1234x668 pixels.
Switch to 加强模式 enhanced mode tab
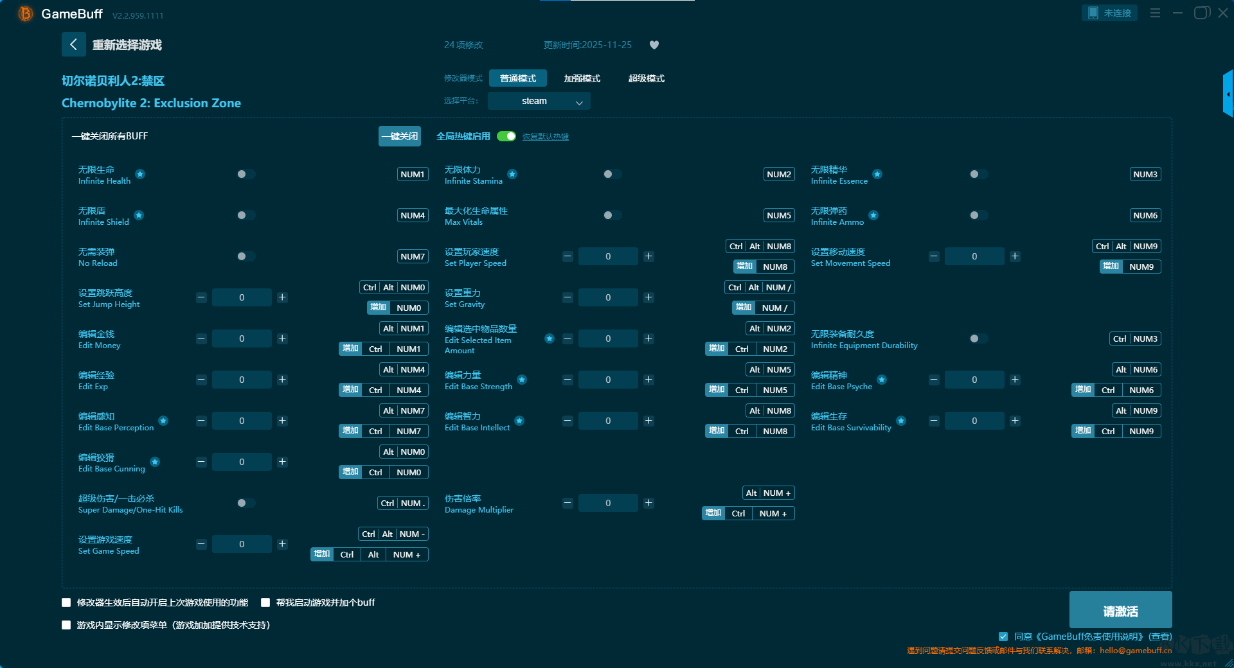[x=582, y=78]
